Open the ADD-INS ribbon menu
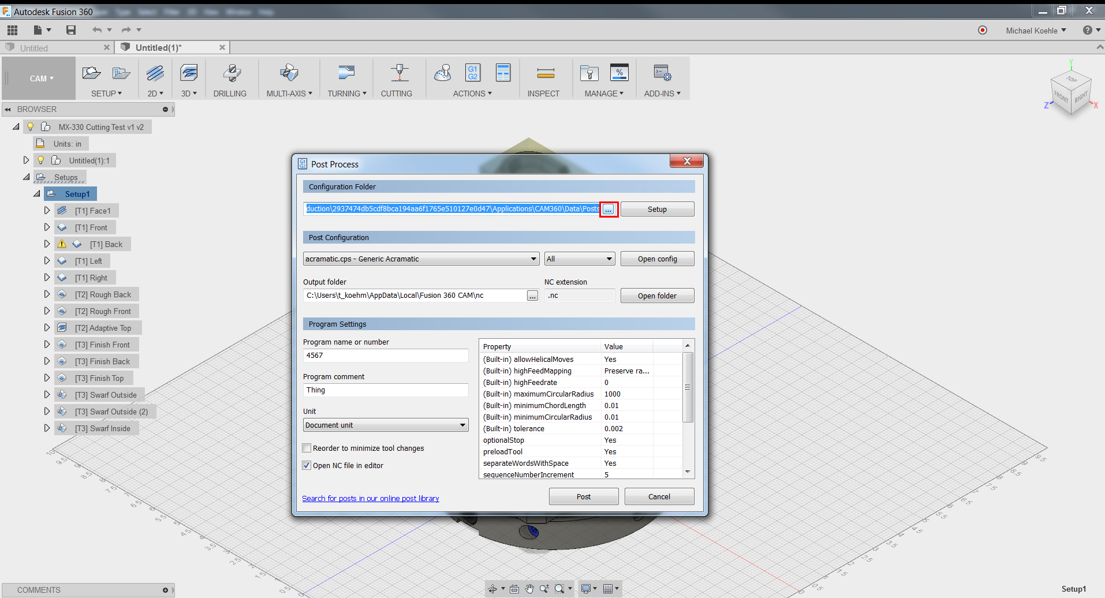Screen dimensions: 1105x598 [662, 94]
